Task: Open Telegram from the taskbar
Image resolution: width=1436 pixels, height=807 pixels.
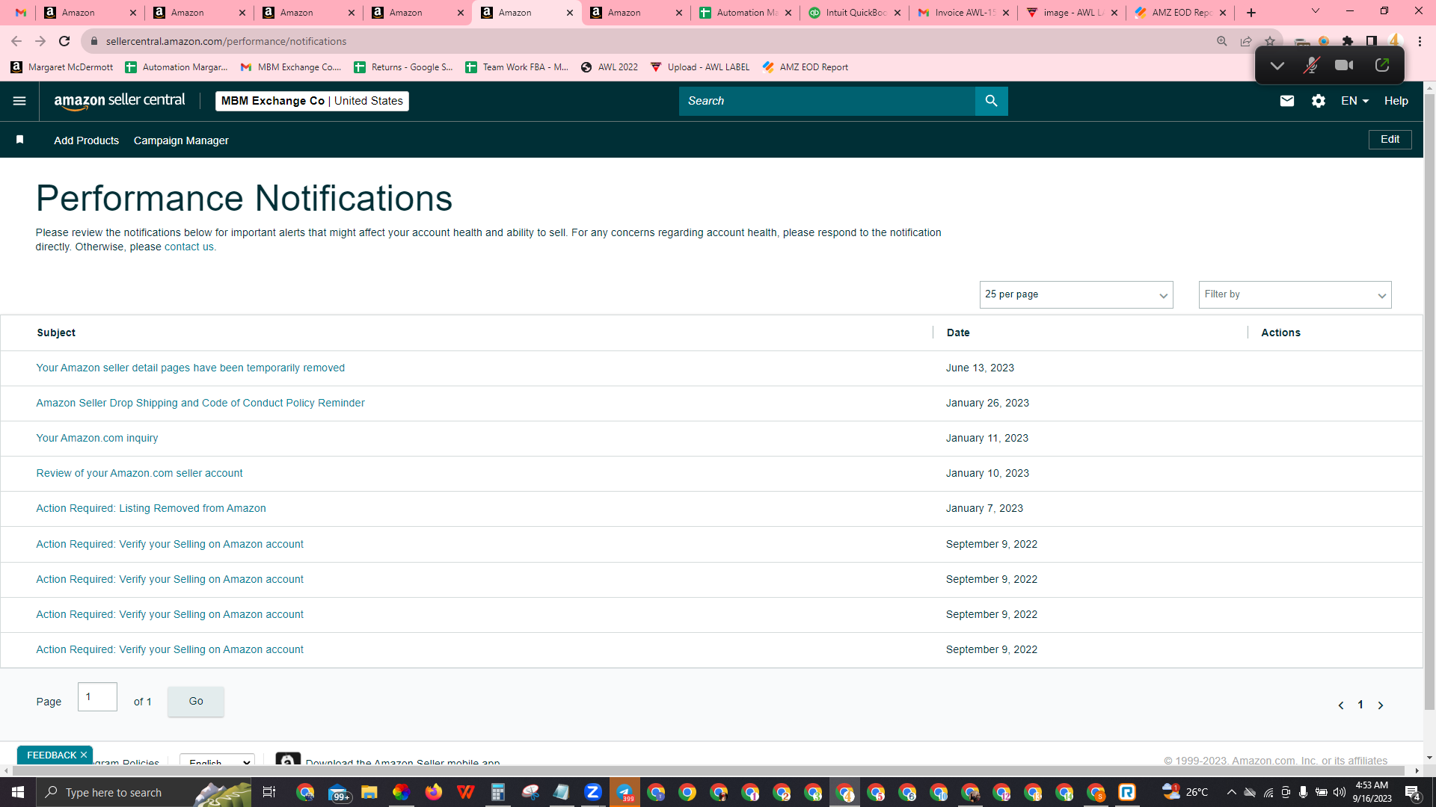Action: pyautogui.click(x=625, y=792)
